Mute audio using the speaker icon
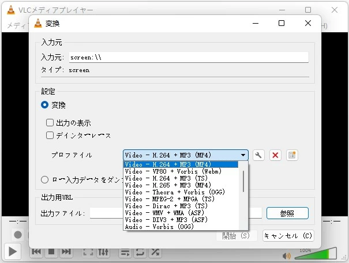 click(x=286, y=256)
